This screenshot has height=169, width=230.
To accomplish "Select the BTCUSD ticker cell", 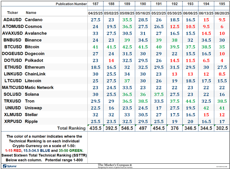I will tap(12, 47).
